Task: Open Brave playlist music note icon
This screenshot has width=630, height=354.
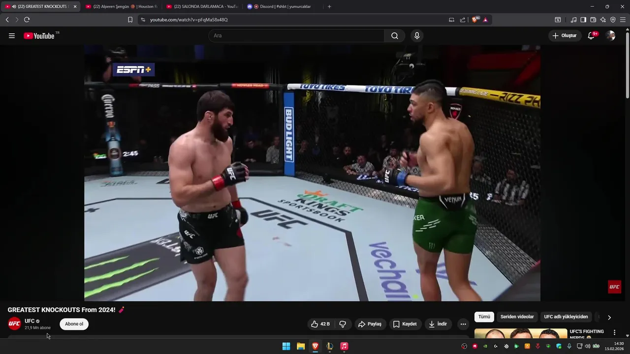Action: (x=574, y=20)
